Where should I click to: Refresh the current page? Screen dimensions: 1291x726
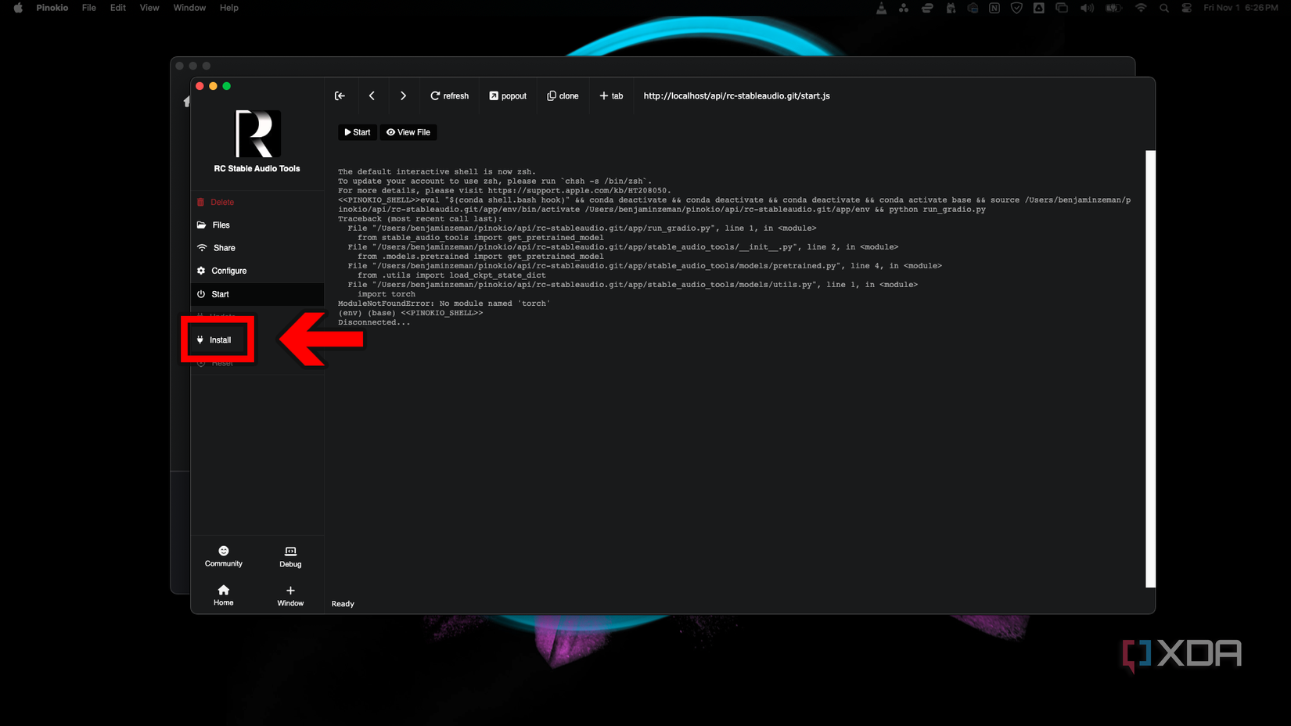448,95
